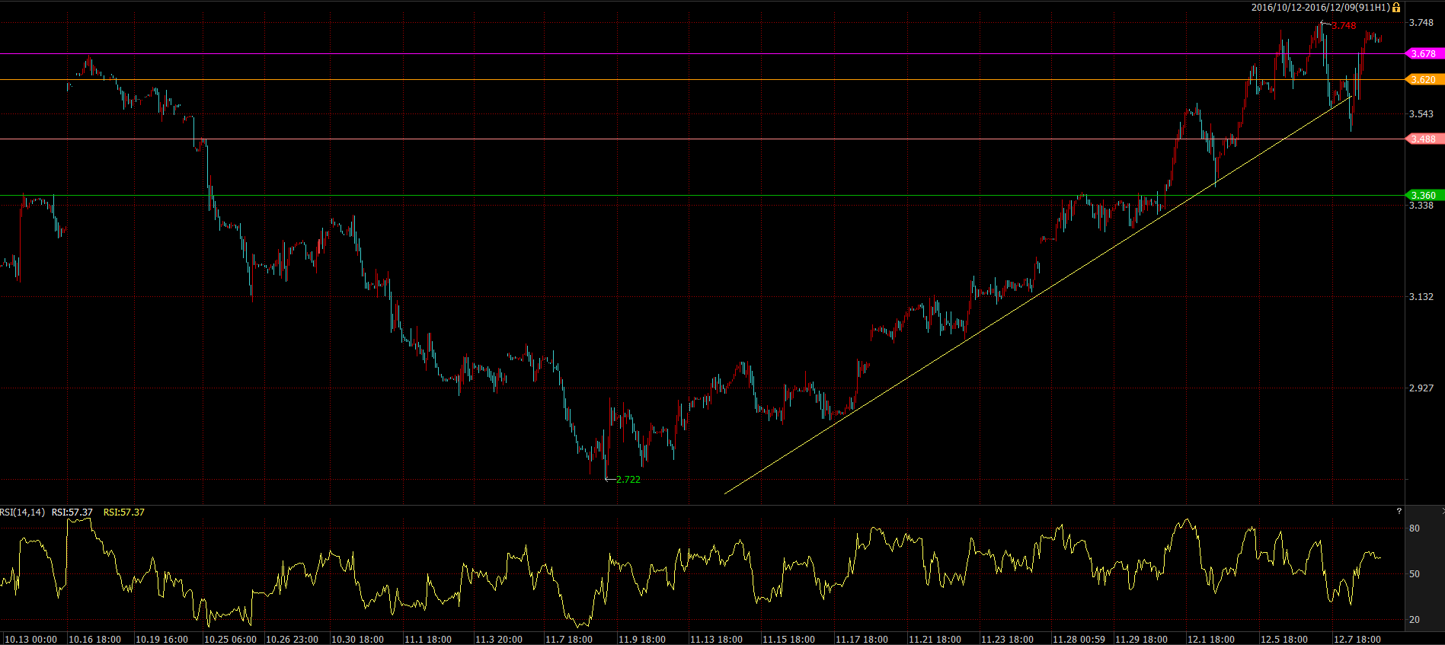Click the white RSI:57.37 readout
Image resolution: width=1445 pixels, height=645 pixels.
(72, 512)
